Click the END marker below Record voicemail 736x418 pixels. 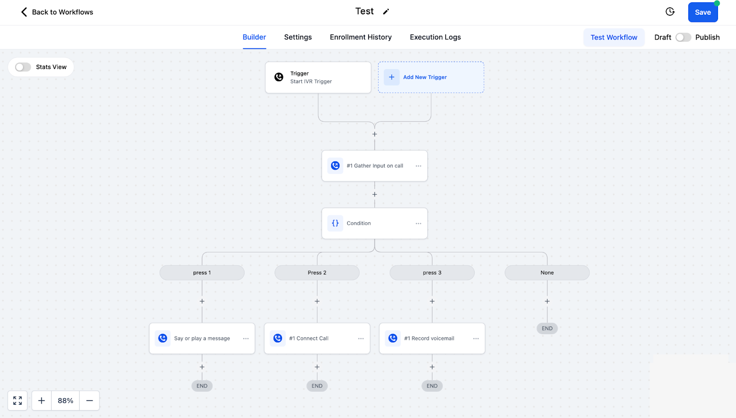[x=432, y=386]
